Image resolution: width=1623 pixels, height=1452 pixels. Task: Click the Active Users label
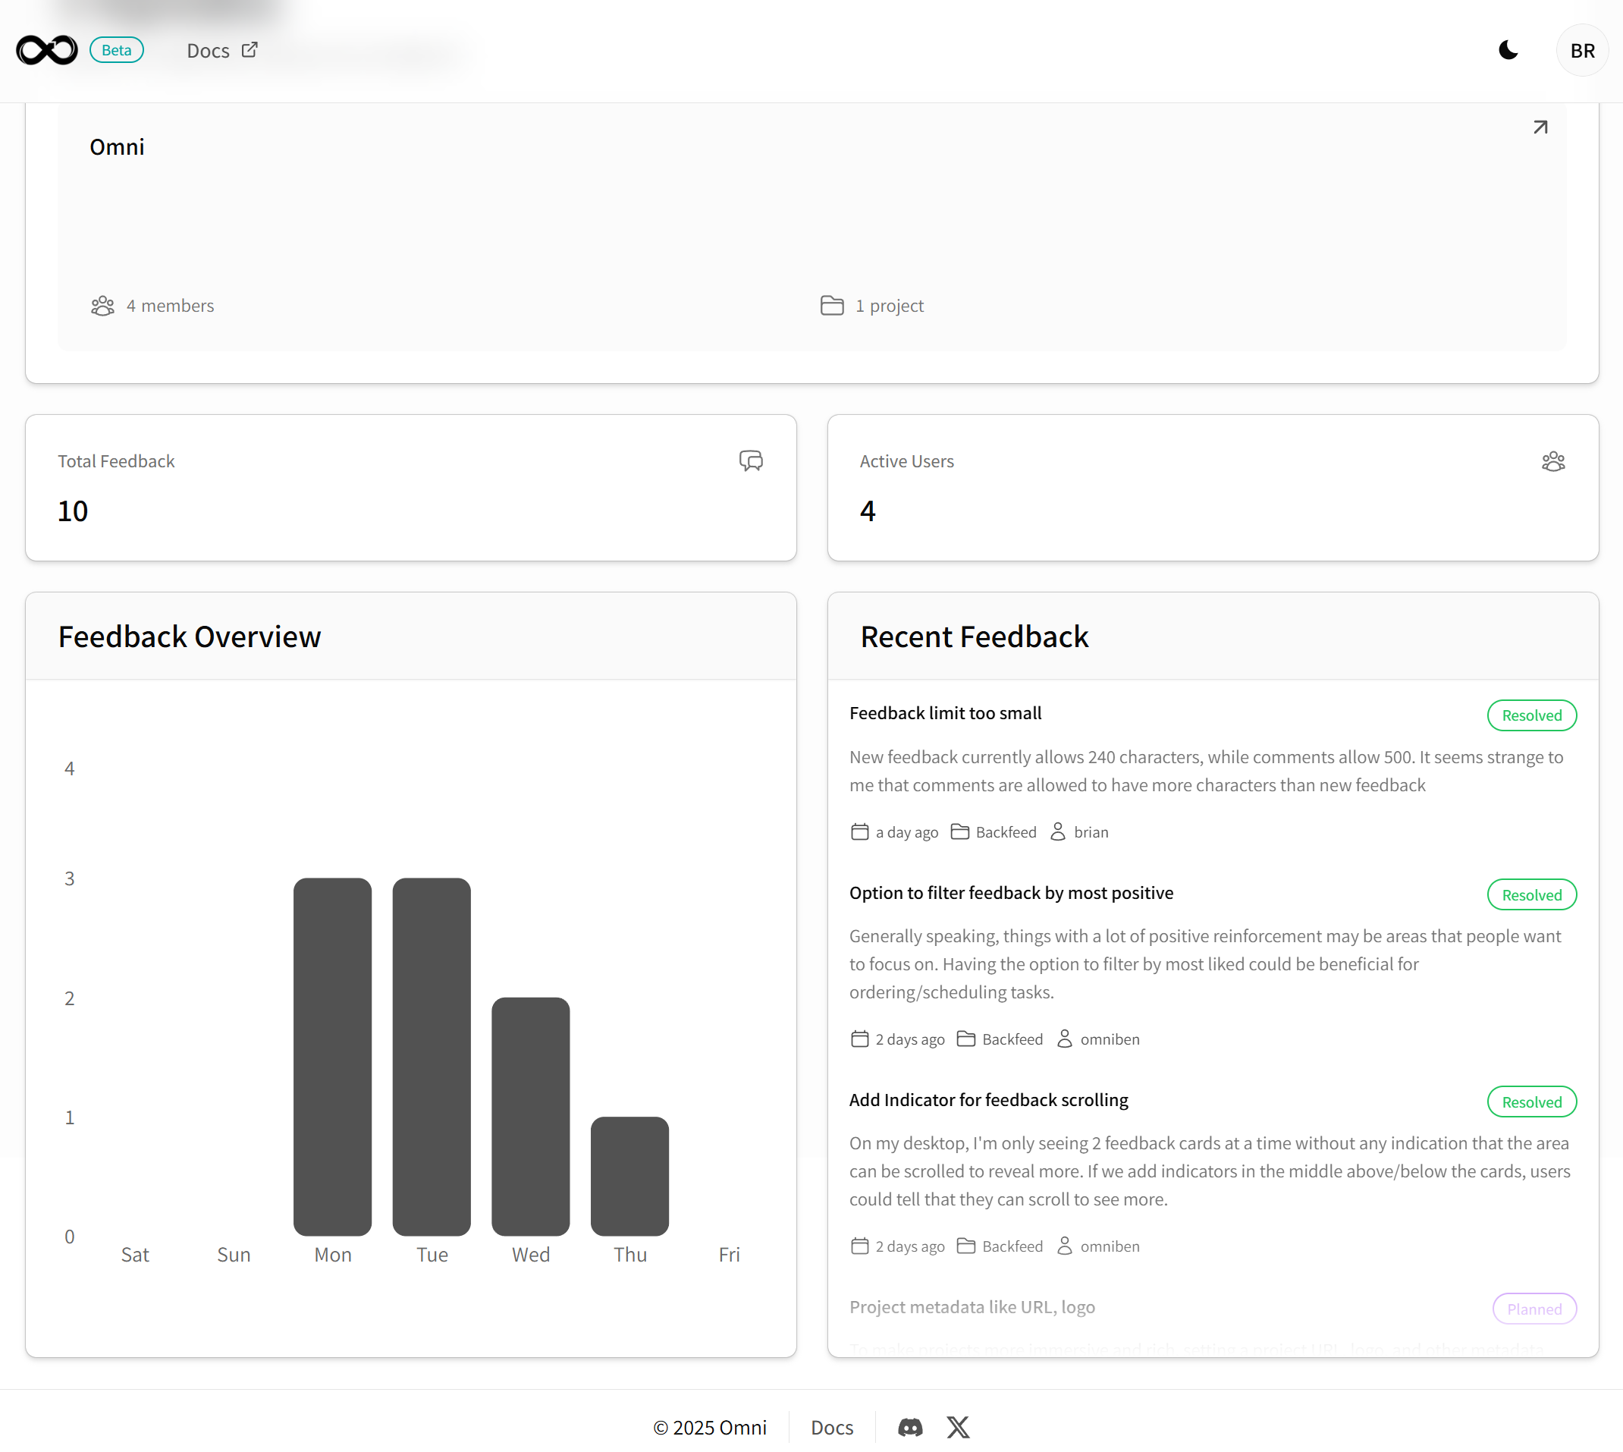tap(906, 461)
